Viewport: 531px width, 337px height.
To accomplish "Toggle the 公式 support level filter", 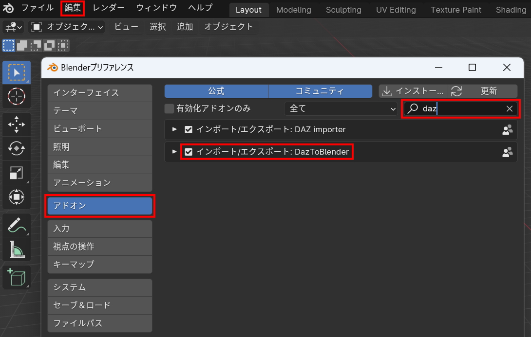I will click(216, 91).
